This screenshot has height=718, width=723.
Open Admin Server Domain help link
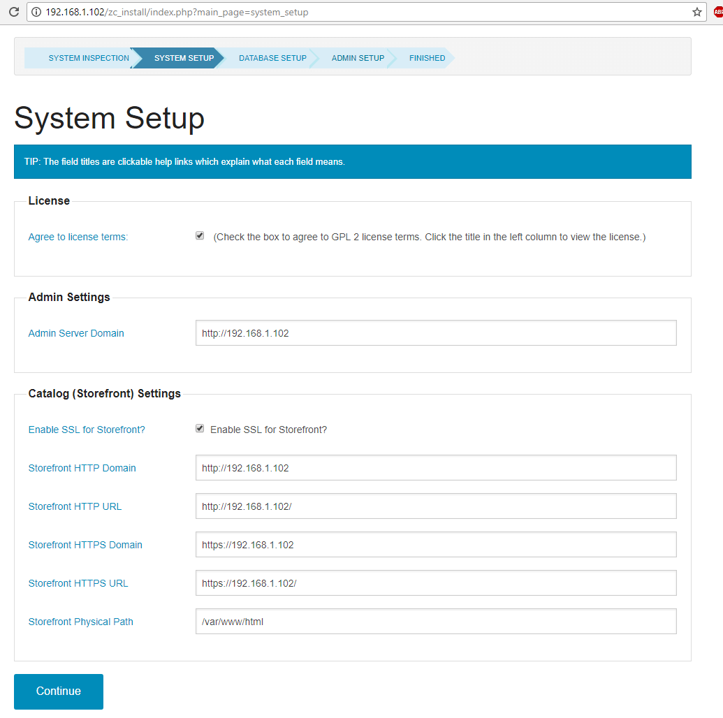tap(76, 333)
